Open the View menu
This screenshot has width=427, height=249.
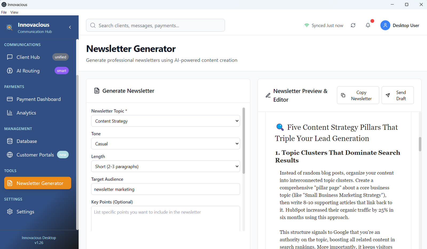coord(14,12)
